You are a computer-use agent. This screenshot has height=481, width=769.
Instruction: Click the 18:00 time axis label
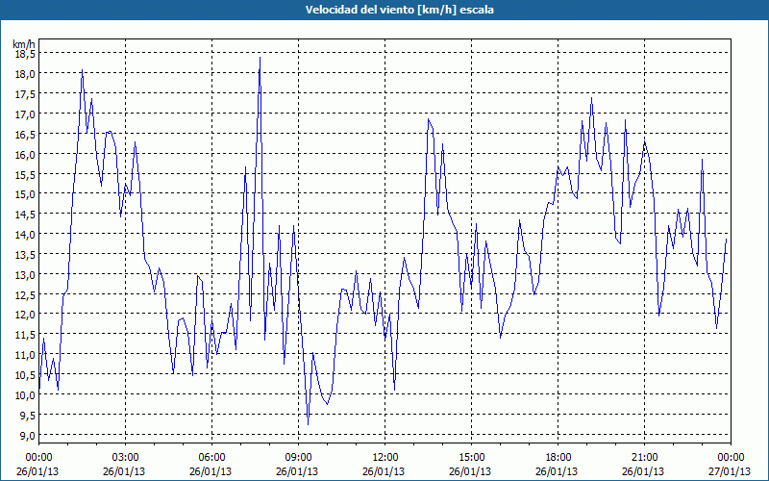point(558,458)
